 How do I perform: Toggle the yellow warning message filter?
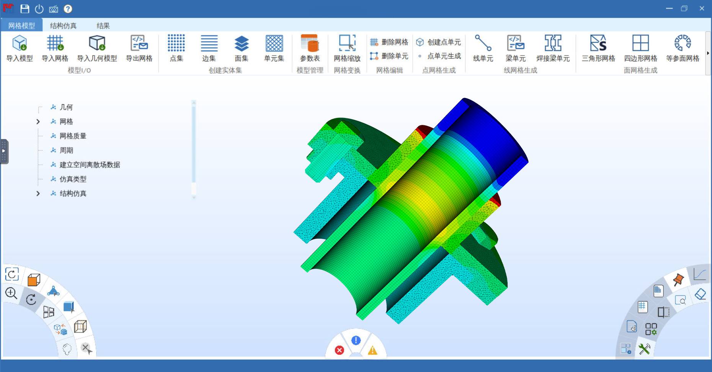[372, 350]
